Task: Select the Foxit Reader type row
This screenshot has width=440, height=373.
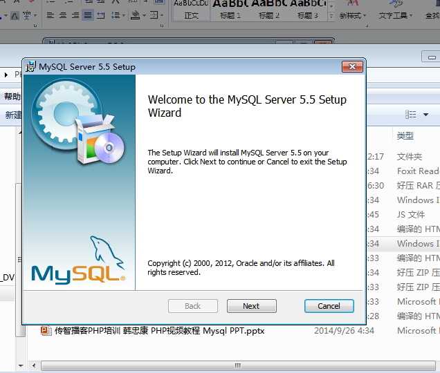Action: pos(418,171)
